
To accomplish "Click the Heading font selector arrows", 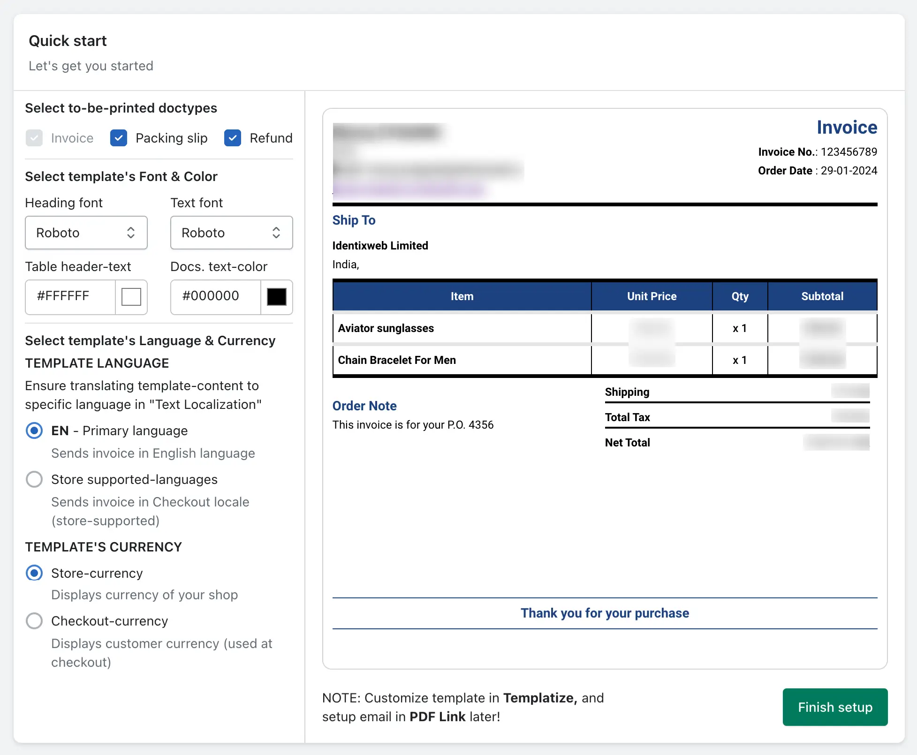I will [x=131, y=233].
